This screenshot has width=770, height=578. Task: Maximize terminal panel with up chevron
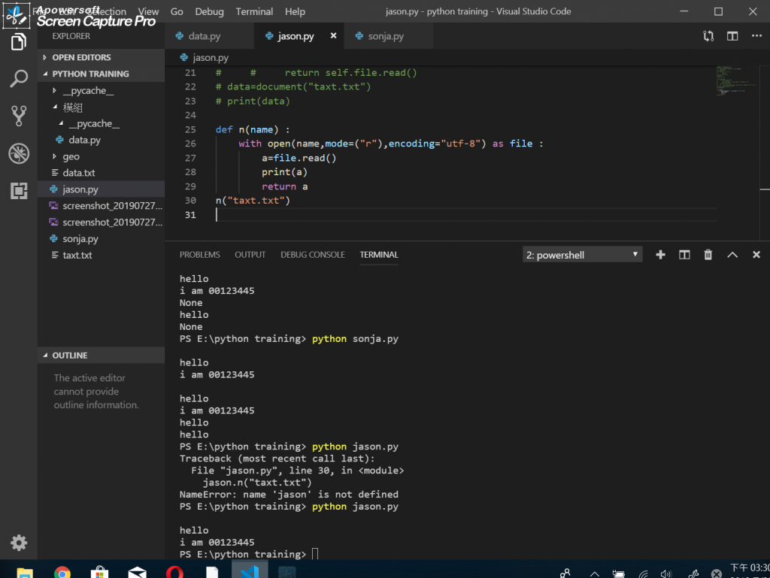tap(732, 255)
